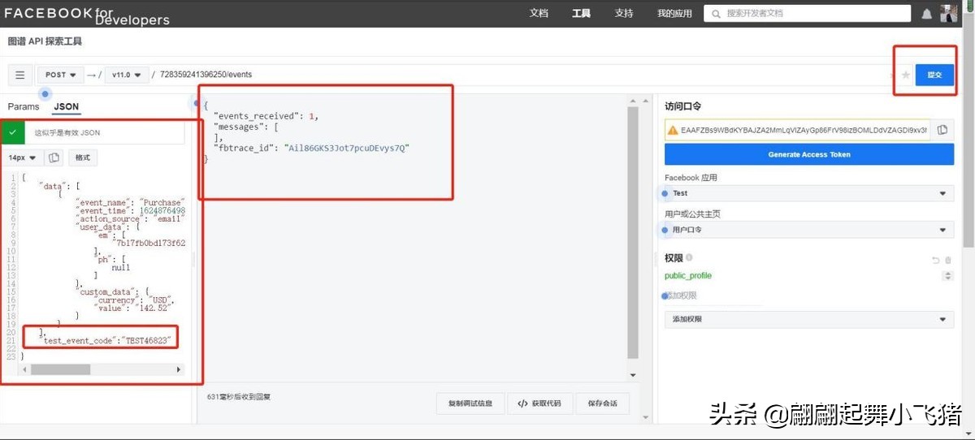Open the 工具 menu
Viewport: 975px width, 440px height.
pos(581,14)
